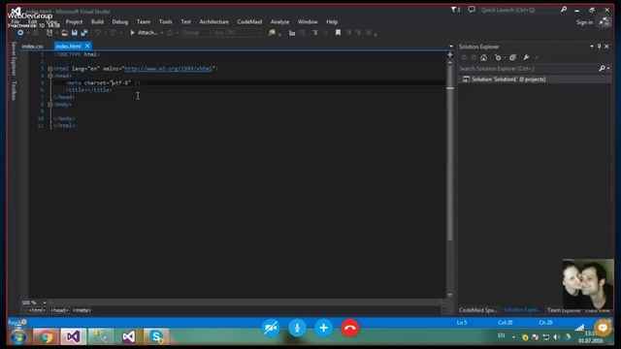Open the Solution Explorer window options dropdown arrow
The height and width of the screenshot is (349, 621).
click(592, 47)
